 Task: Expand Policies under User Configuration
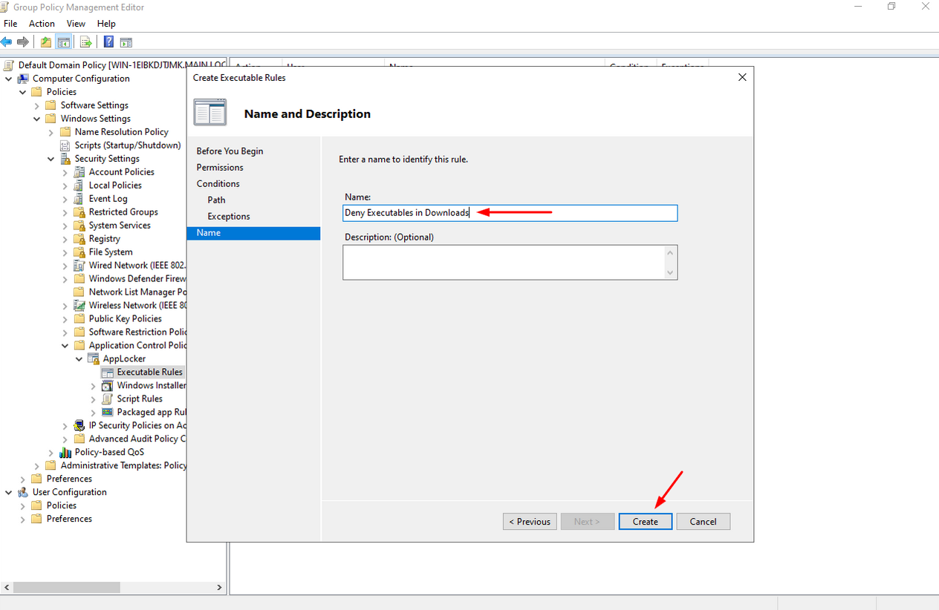click(x=23, y=505)
